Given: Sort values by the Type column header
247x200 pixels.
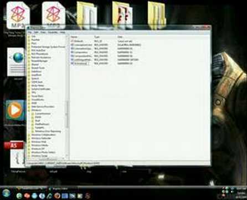Looking at the screenshot, I should coord(97,37).
